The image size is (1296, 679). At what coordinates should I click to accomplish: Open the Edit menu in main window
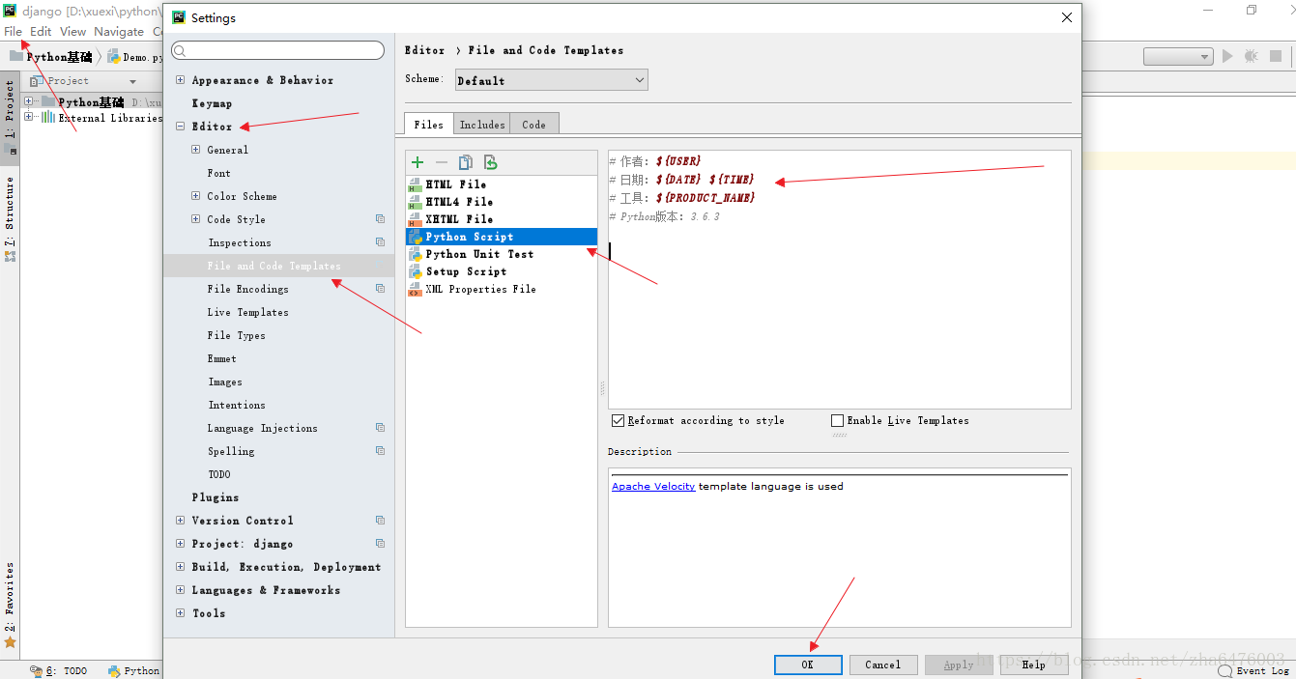(41, 32)
